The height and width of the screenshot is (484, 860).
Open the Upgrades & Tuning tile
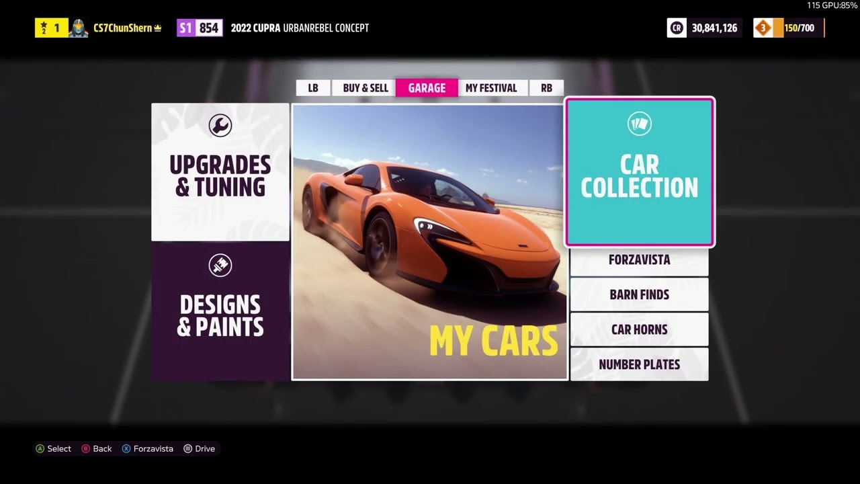pyautogui.click(x=220, y=171)
